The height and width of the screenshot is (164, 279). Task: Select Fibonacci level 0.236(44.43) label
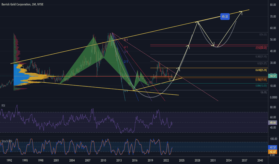(261, 48)
